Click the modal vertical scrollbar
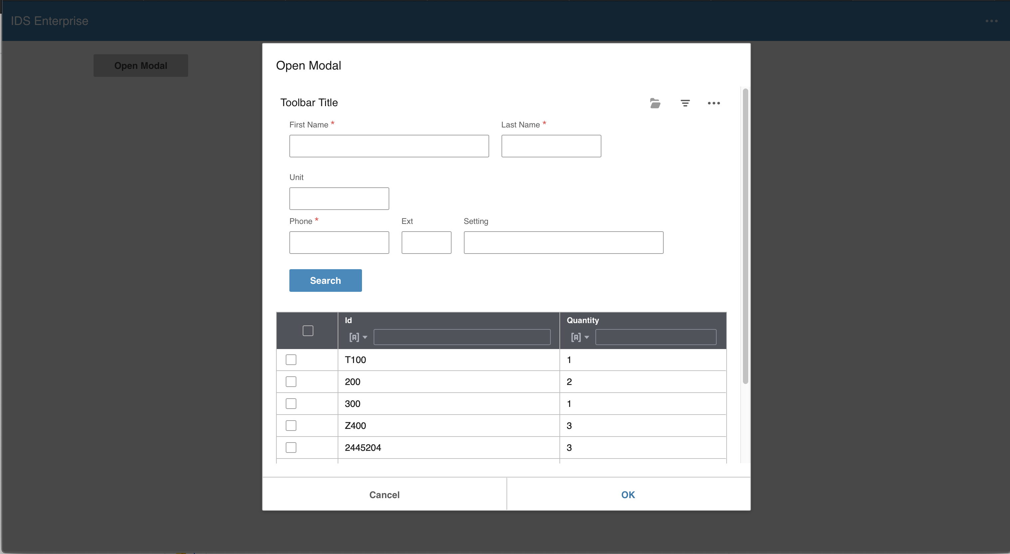This screenshot has height=554, width=1010. click(745, 235)
